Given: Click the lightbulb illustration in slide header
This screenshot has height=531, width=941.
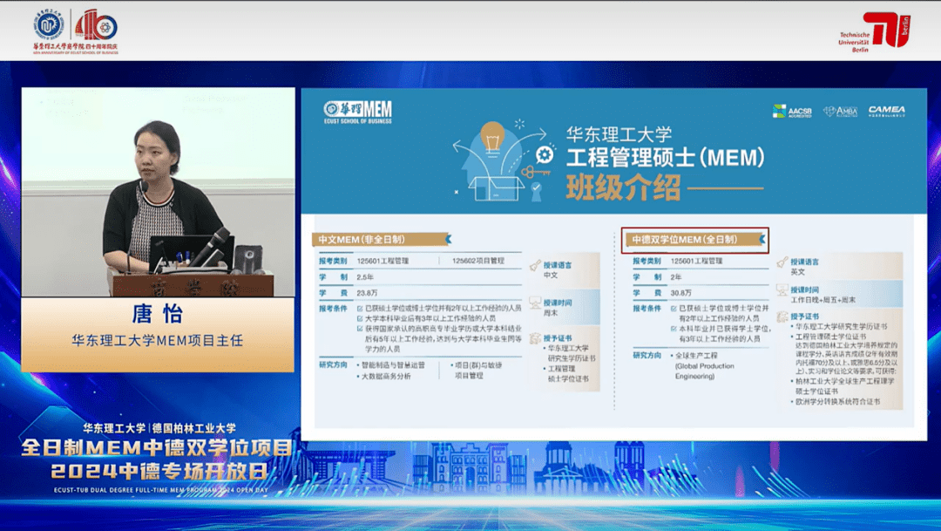Looking at the screenshot, I should (x=494, y=138).
